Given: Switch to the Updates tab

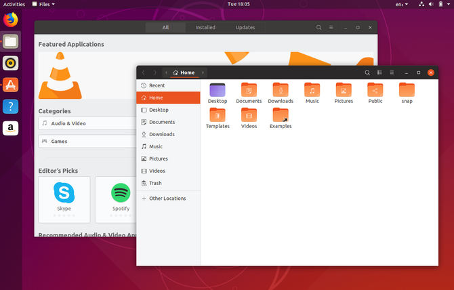Looking at the screenshot, I should point(245,28).
